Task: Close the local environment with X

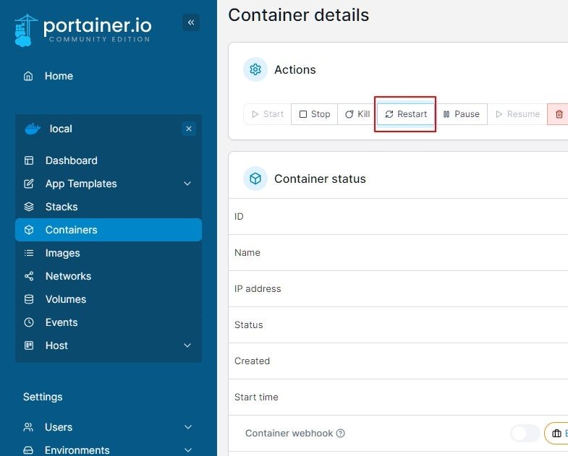Action: tap(189, 129)
